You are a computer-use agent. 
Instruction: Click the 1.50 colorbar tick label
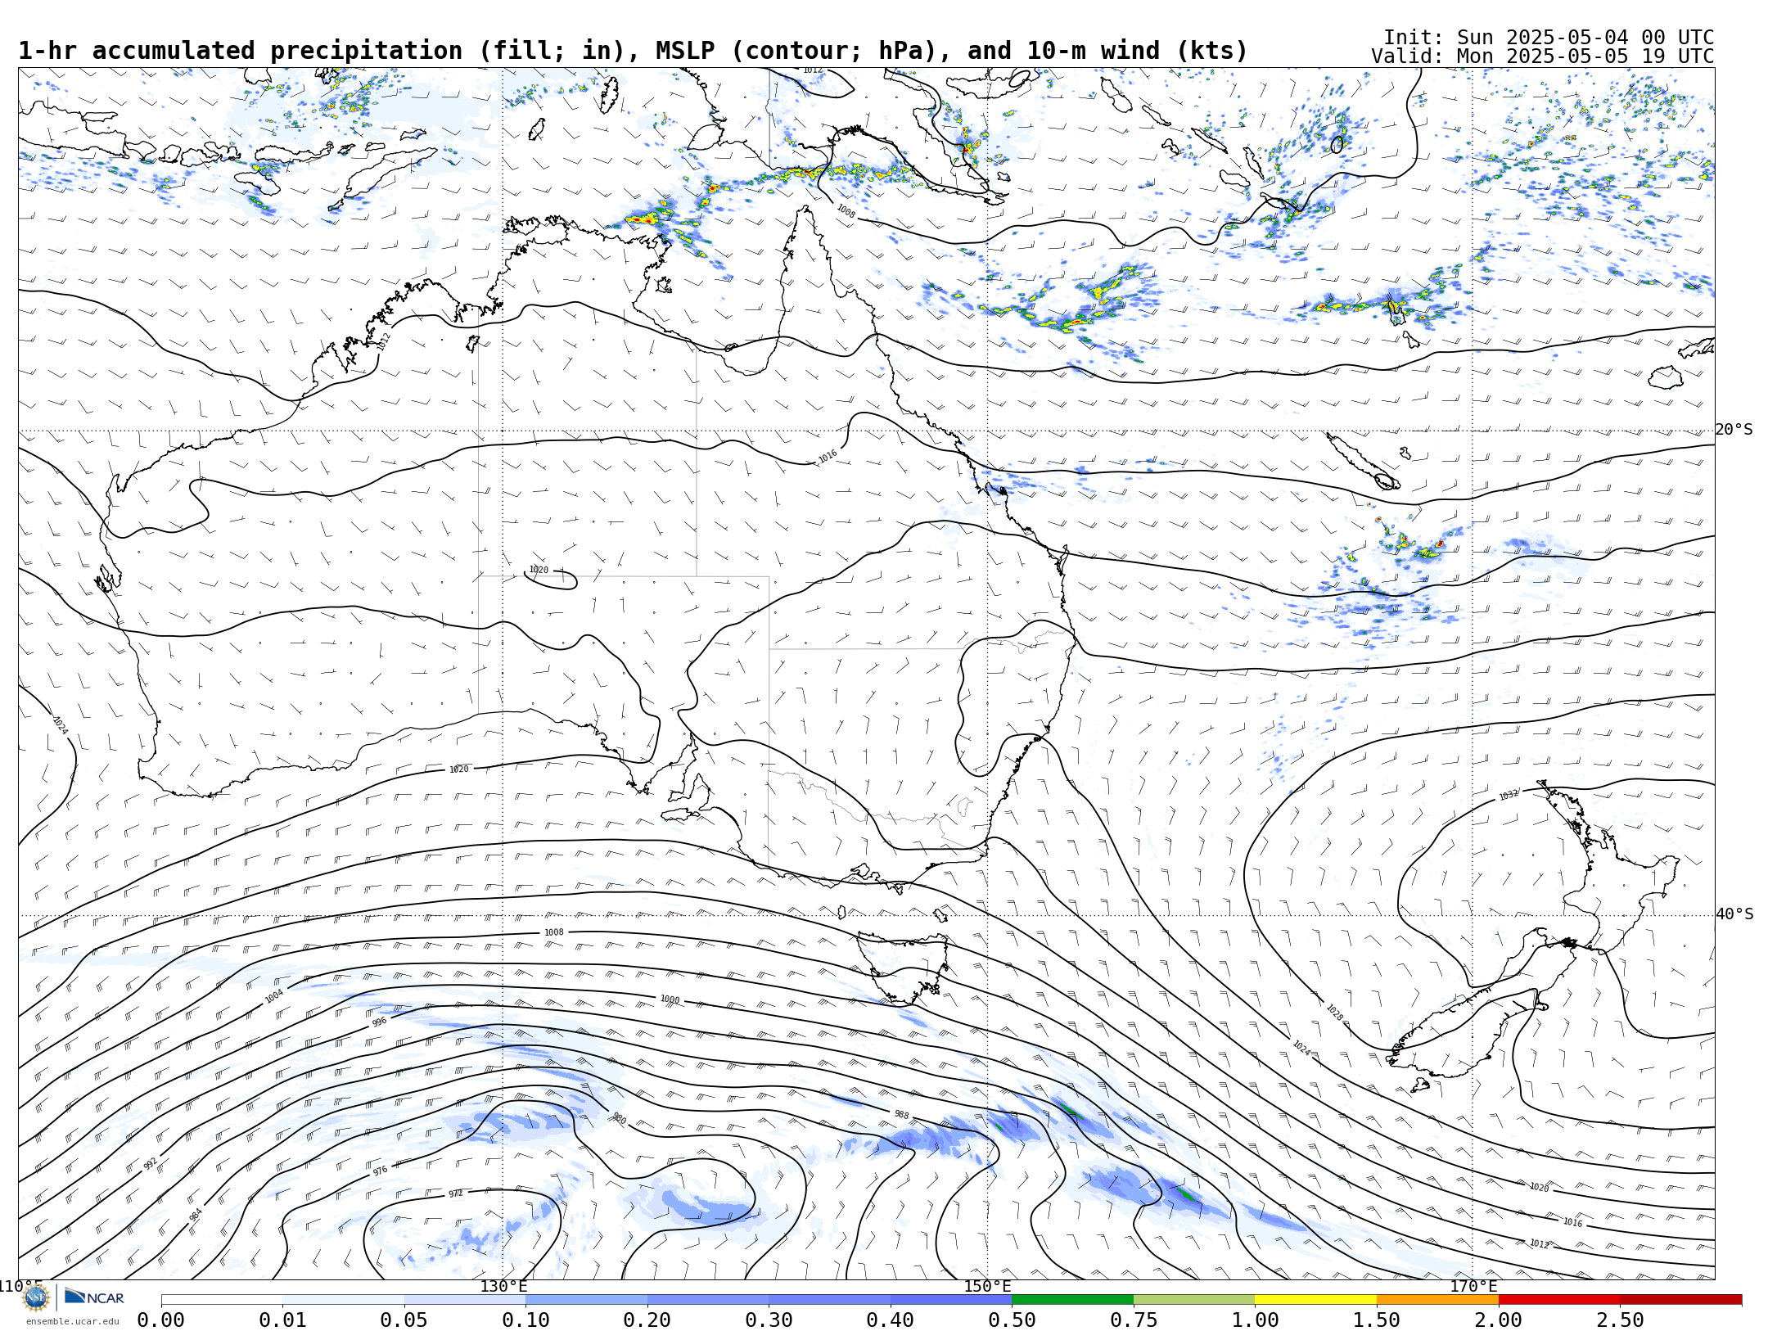[x=1377, y=1320]
